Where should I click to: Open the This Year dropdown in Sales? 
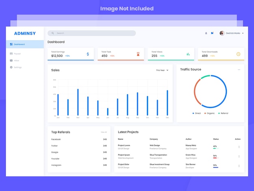point(162,70)
